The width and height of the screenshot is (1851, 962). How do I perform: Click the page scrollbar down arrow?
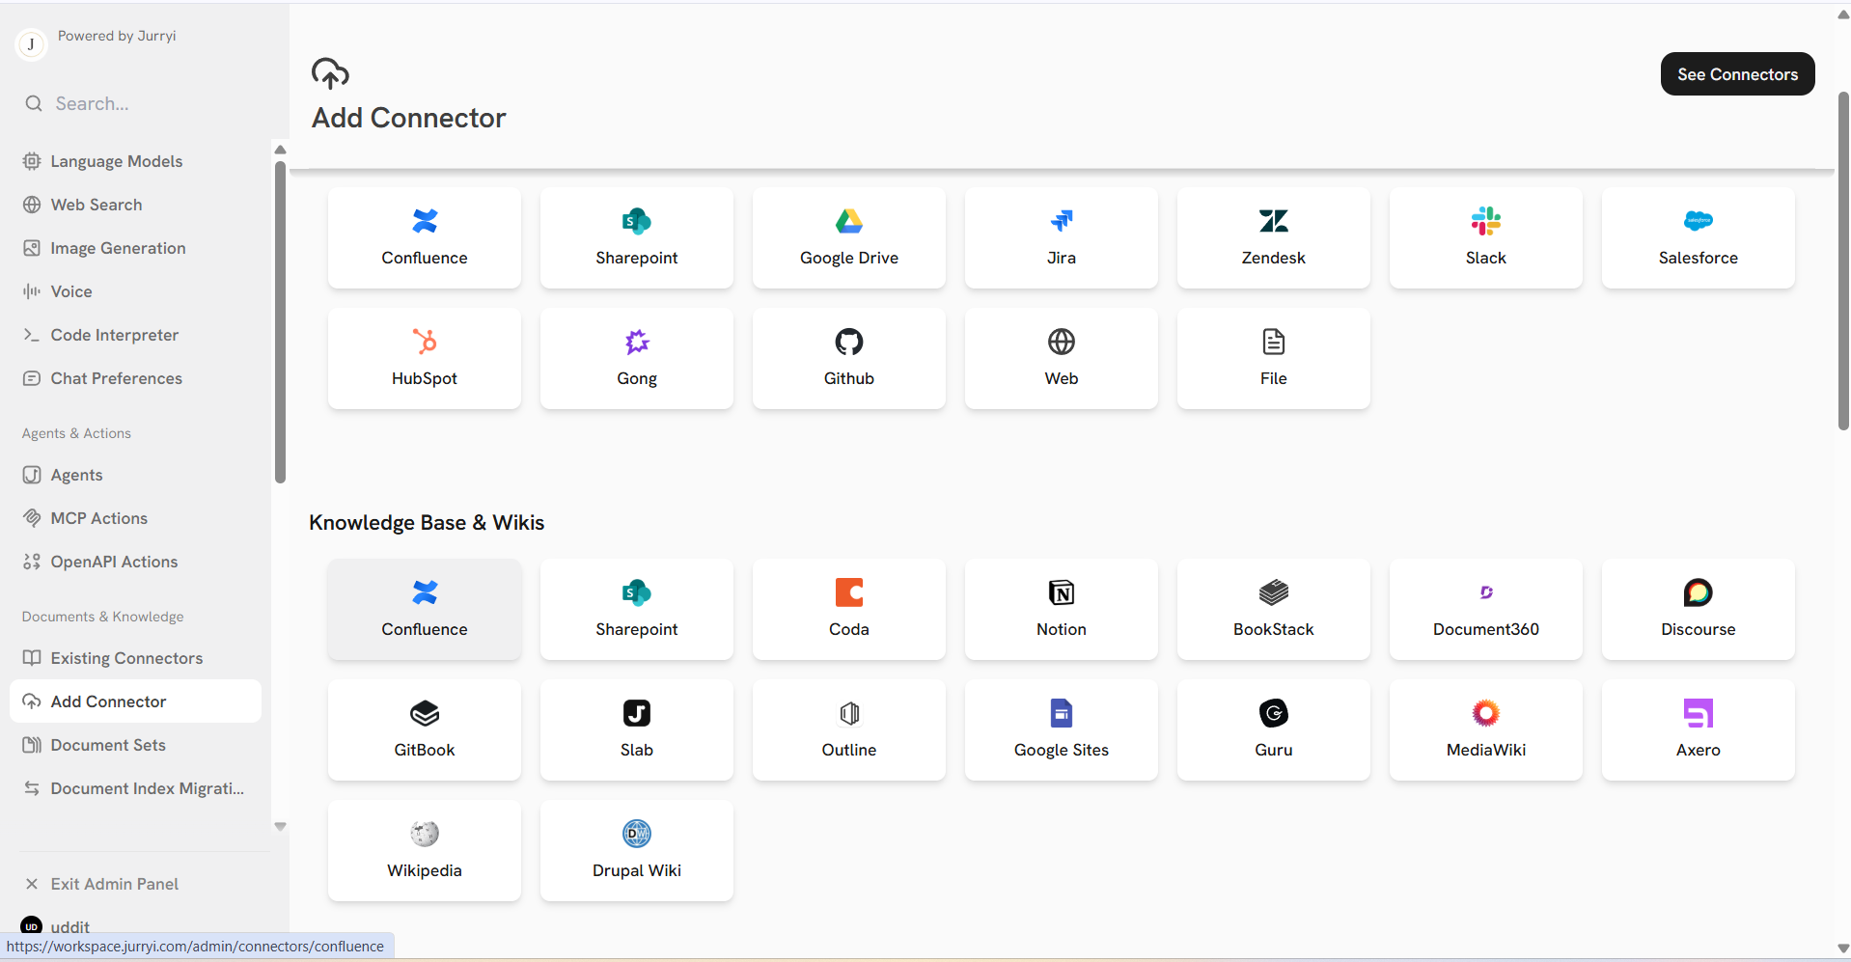pyautogui.click(x=1843, y=948)
